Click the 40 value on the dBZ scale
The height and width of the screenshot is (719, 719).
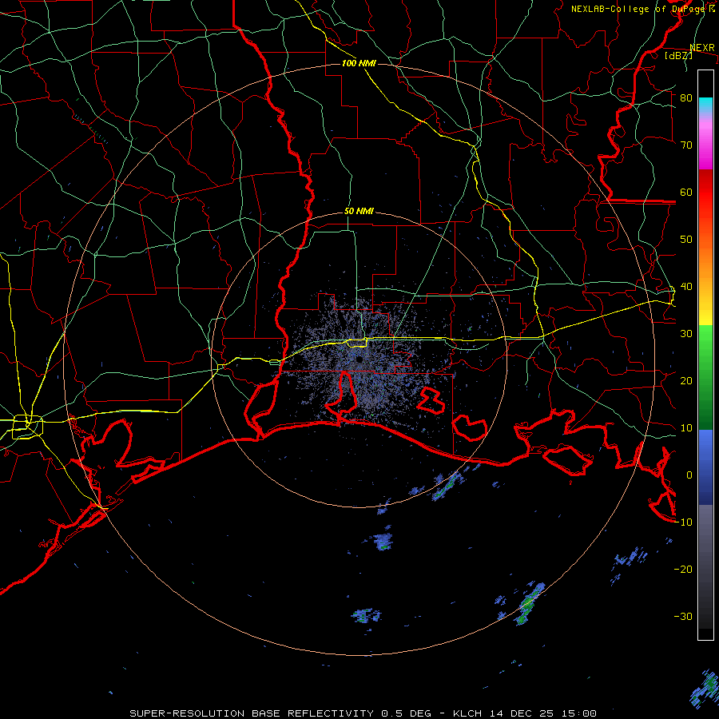[x=686, y=287]
